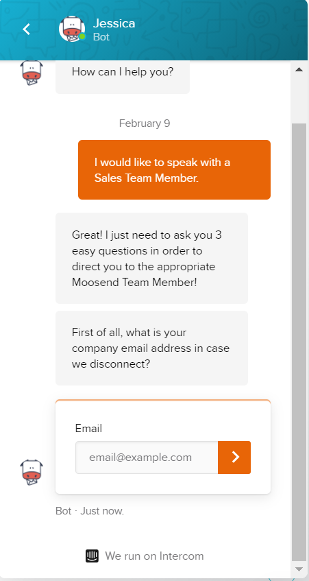Submit the email with the orange arrow button
This screenshot has width=309, height=581.
tap(234, 458)
